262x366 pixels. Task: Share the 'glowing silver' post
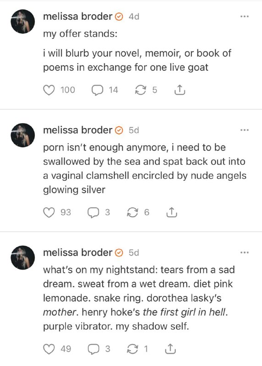click(172, 212)
